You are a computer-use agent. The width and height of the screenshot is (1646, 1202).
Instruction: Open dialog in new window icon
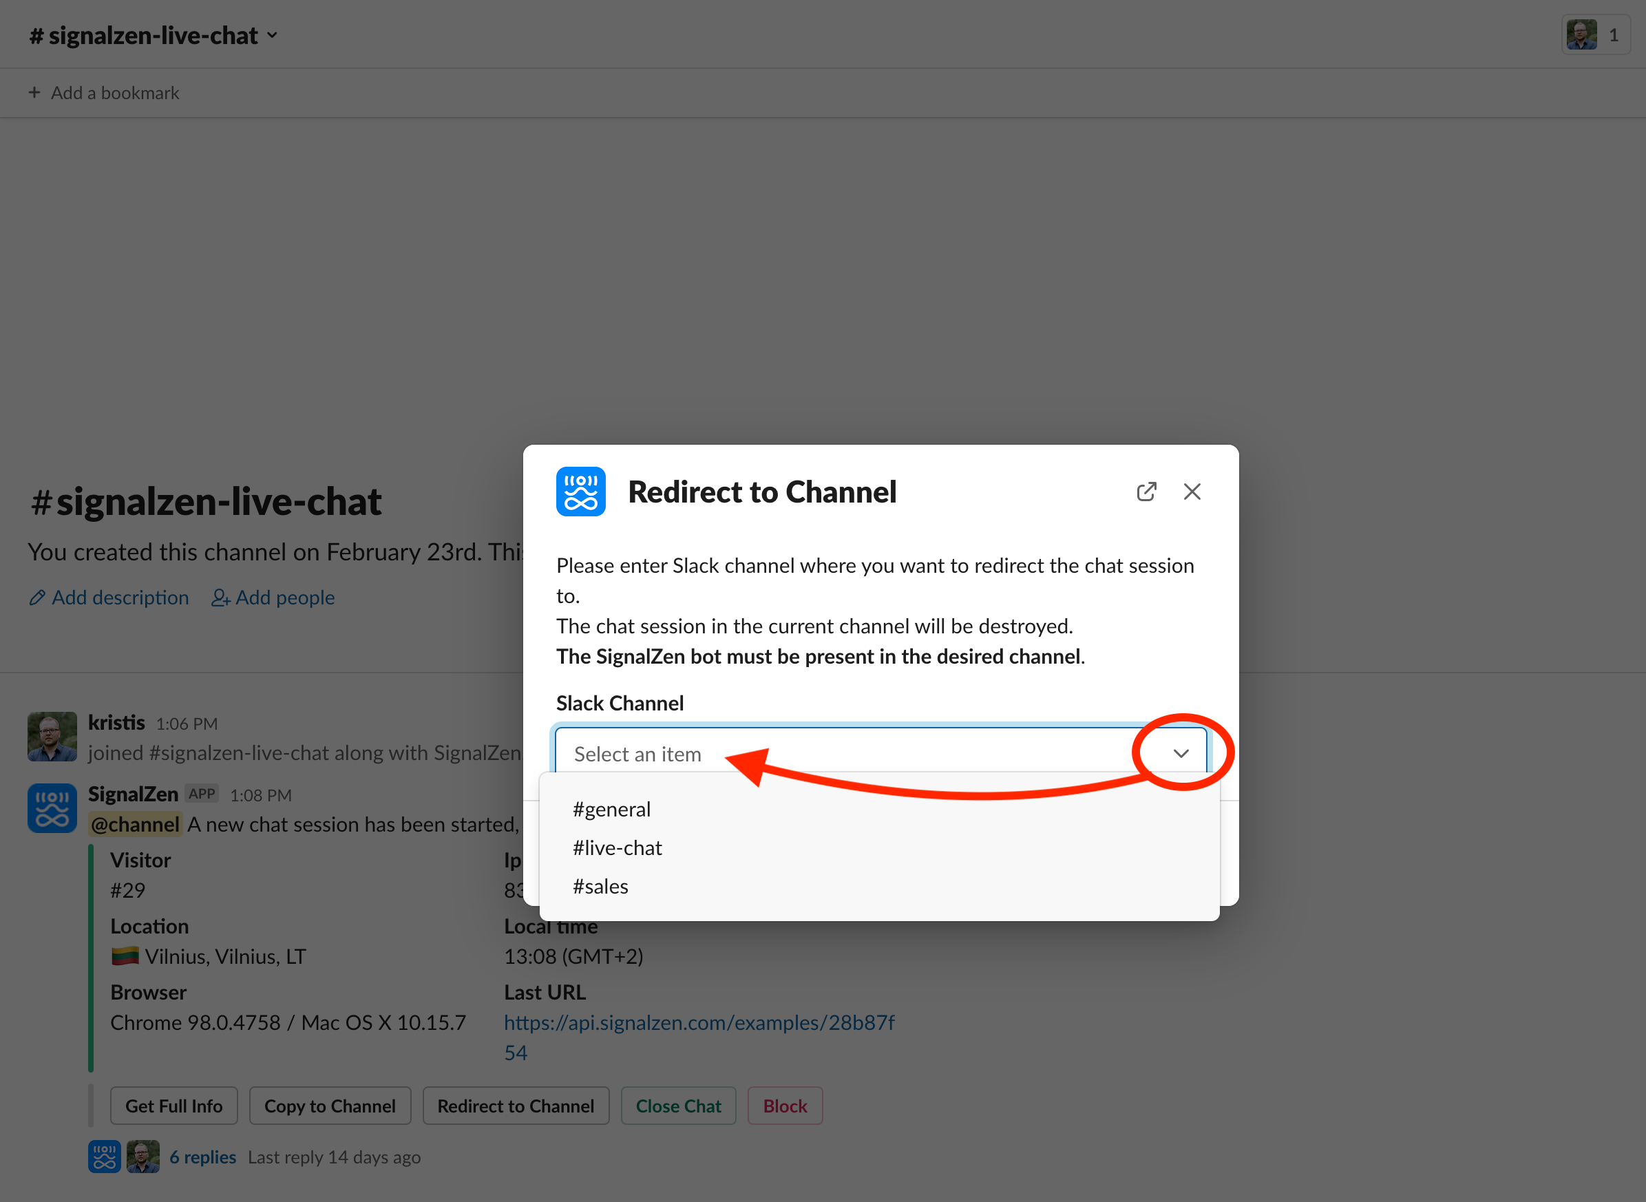pyautogui.click(x=1146, y=492)
